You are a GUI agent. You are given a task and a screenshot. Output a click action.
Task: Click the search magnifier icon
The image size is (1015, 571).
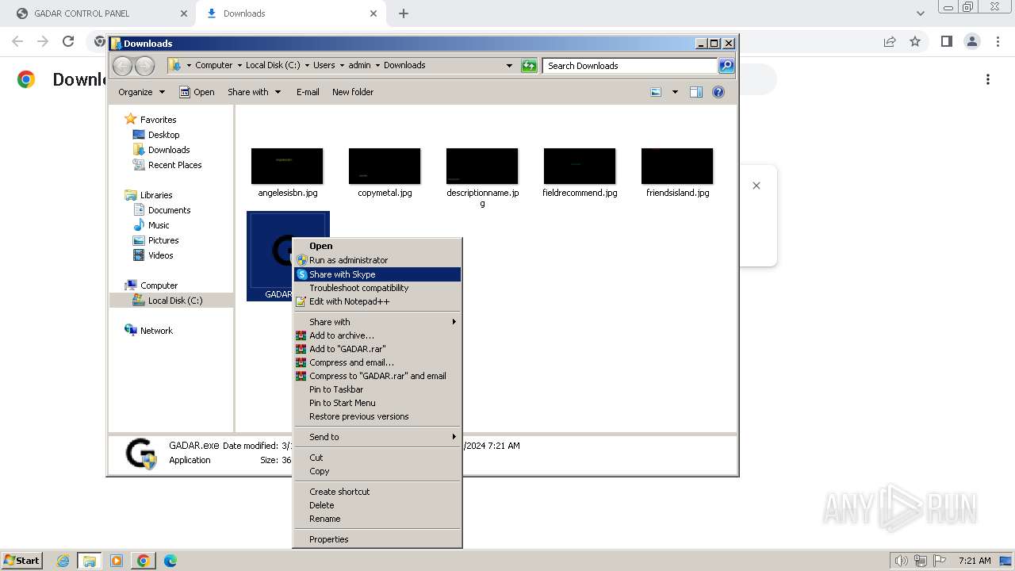(726, 66)
